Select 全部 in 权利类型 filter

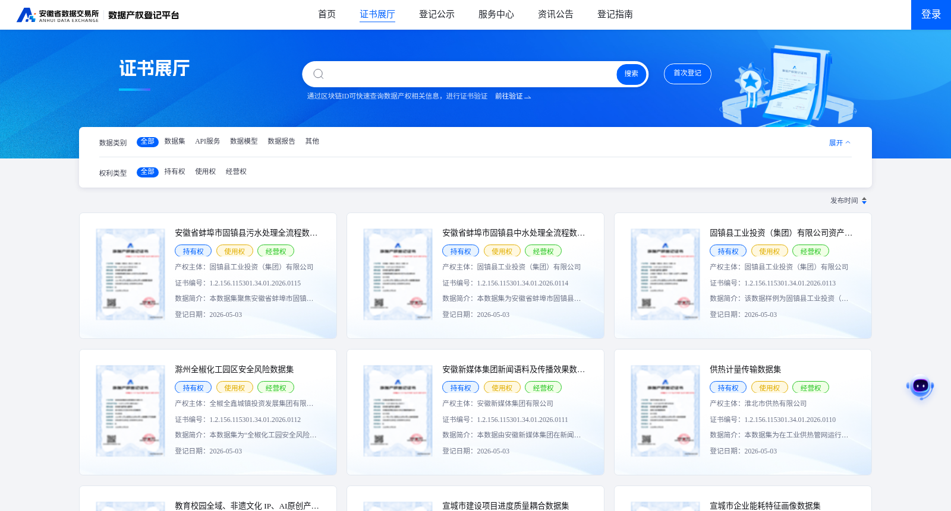pyautogui.click(x=147, y=172)
